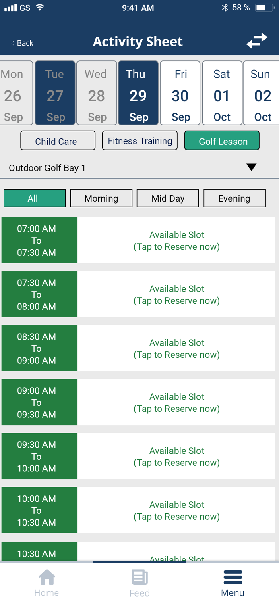279x605 pixels.
Task: Switch to the Evening time filter
Action: (234, 198)
